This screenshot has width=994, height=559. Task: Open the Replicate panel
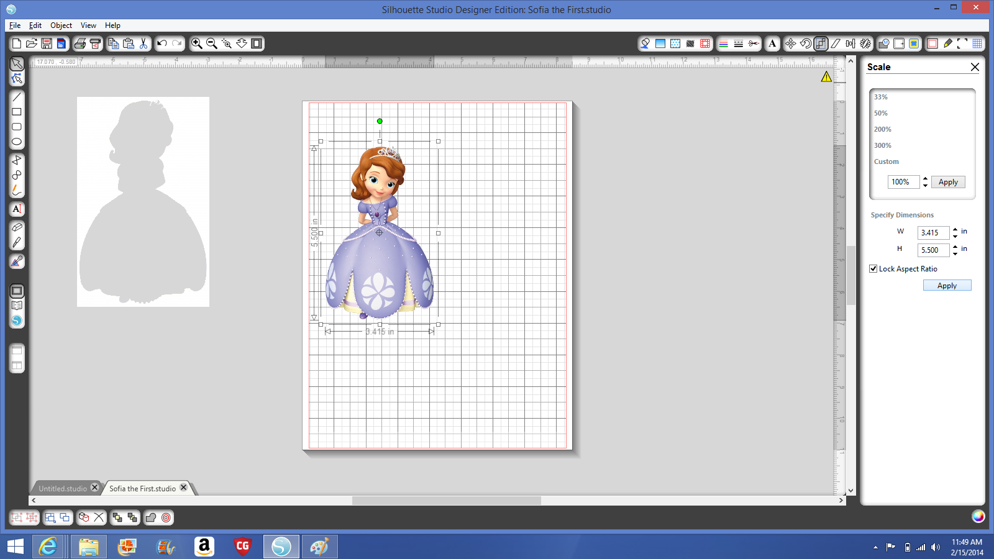click(865, 43)
